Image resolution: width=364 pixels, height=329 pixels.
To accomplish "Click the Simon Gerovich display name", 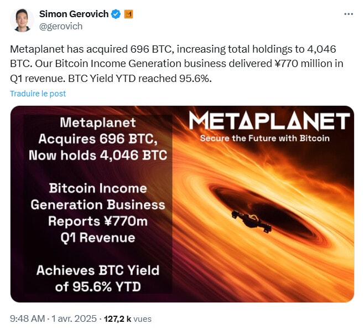I will point(74,14).
